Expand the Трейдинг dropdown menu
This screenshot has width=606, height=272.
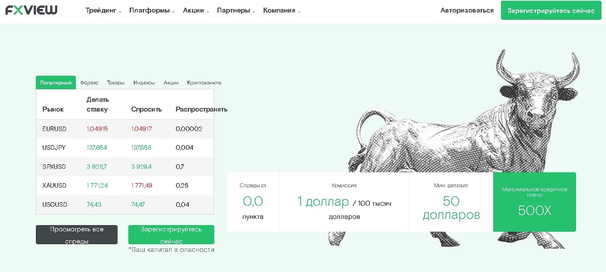pyautogui.click(x=104, y=11)
